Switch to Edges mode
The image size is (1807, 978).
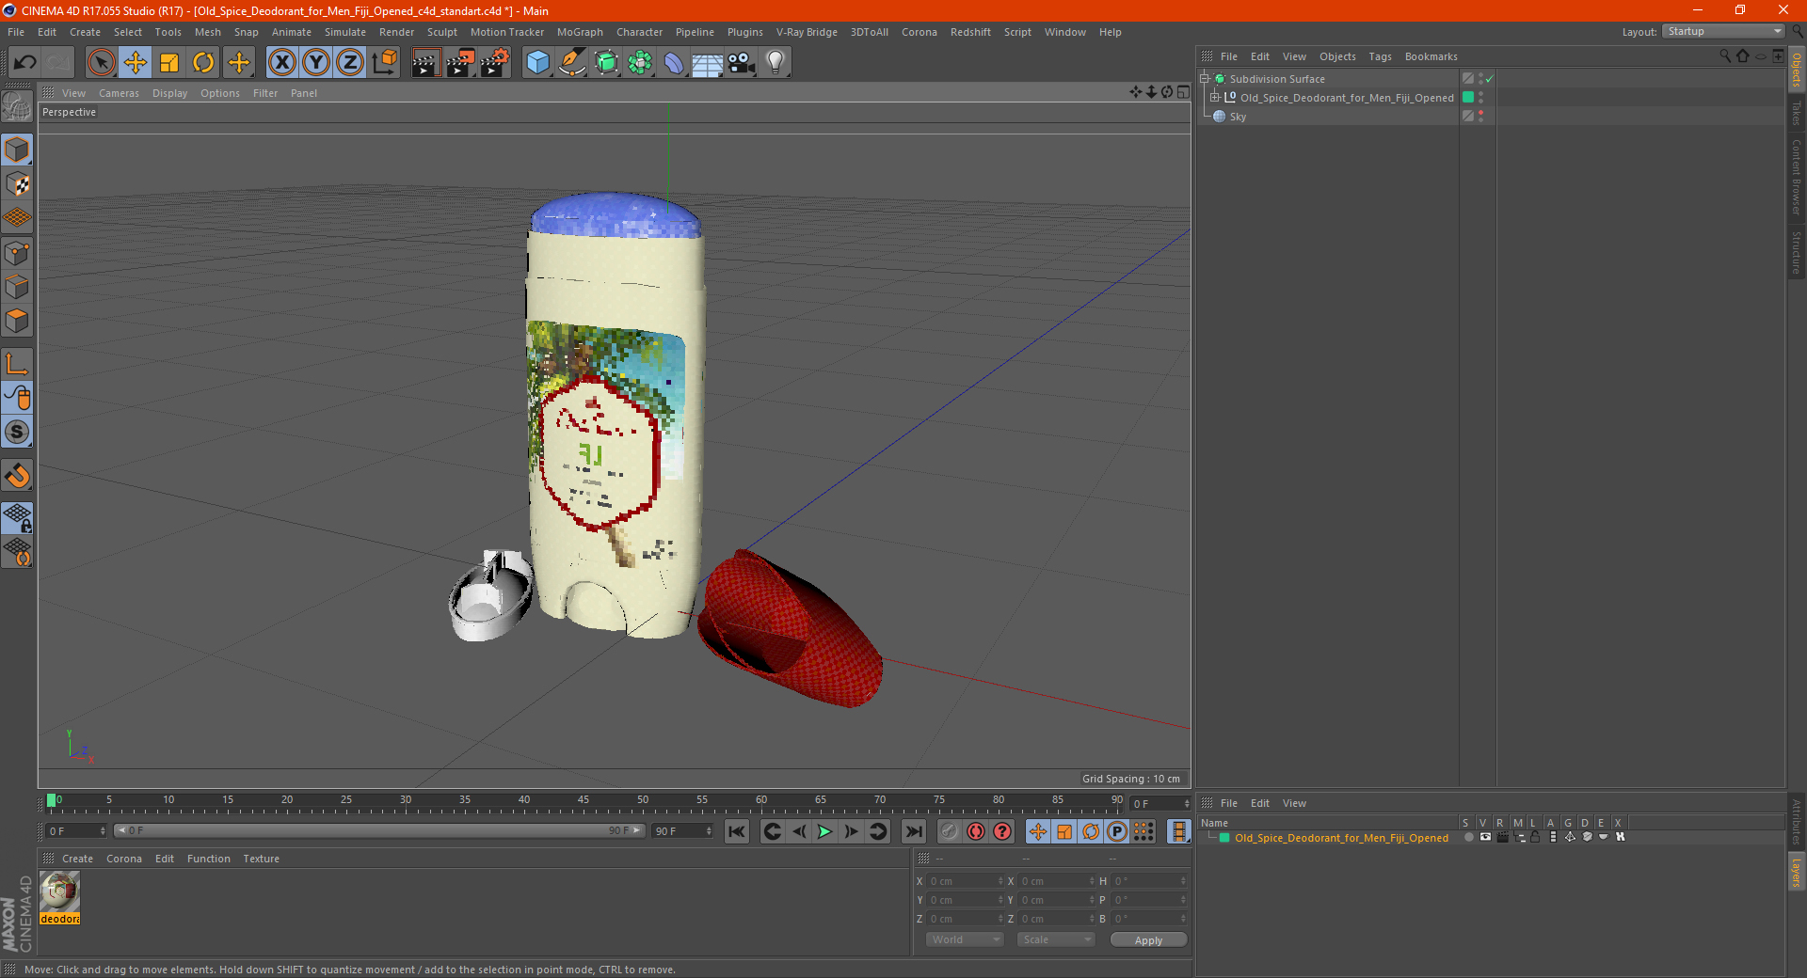click(x=17, y=286)
